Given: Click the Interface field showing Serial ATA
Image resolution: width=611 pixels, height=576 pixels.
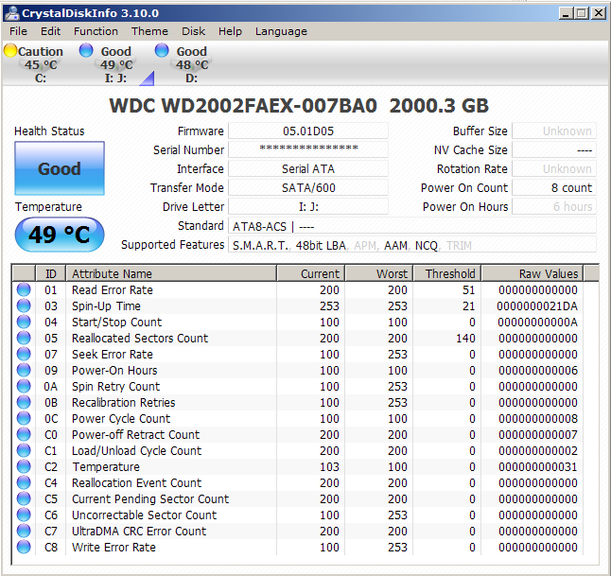Looking at the screenshot, I should (307, 168).
